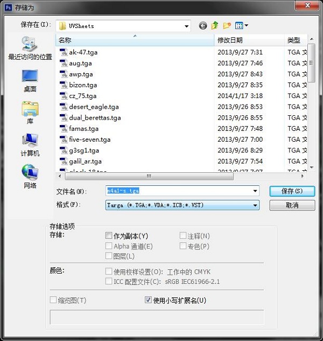Open the Desktop (桌面) shortcut

click(30, 81)
